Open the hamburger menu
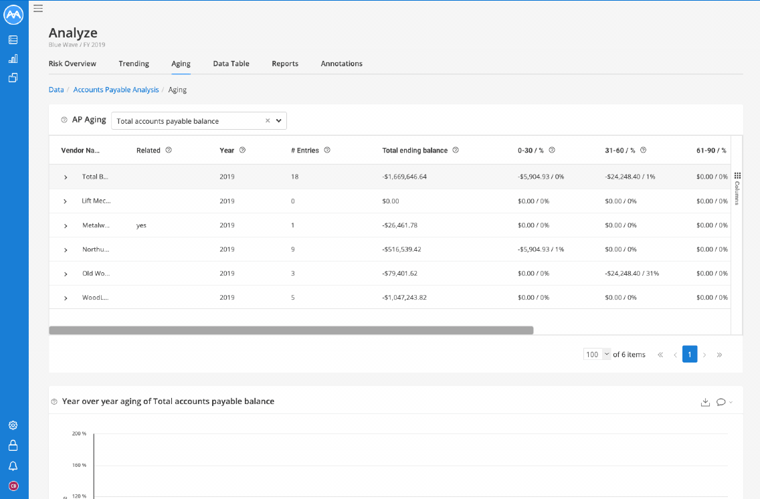Viewport: 760px width, 499px height. (x=38, y=8)
